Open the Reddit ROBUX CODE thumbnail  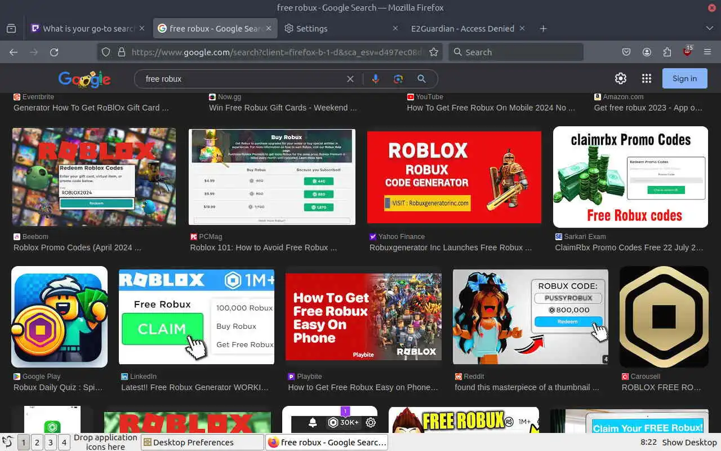click(x=531, y=317)
